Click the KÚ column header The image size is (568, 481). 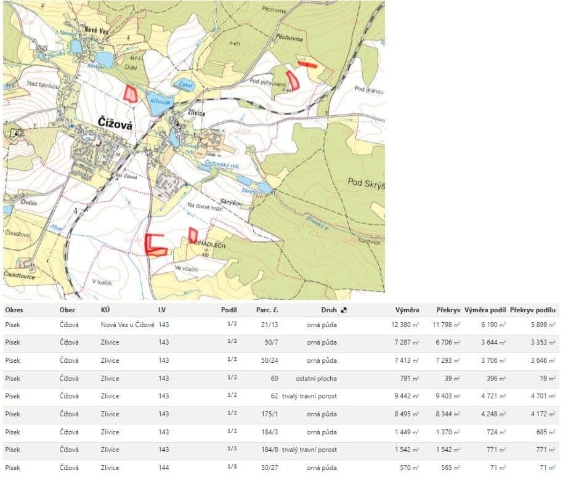click(105, 310)
